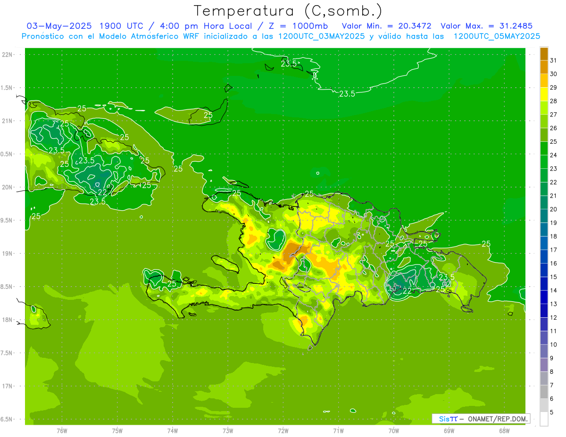This screenshot has width=566, height=437.
Task: Click the legend scale value "10"
Action: pos(554,345)
